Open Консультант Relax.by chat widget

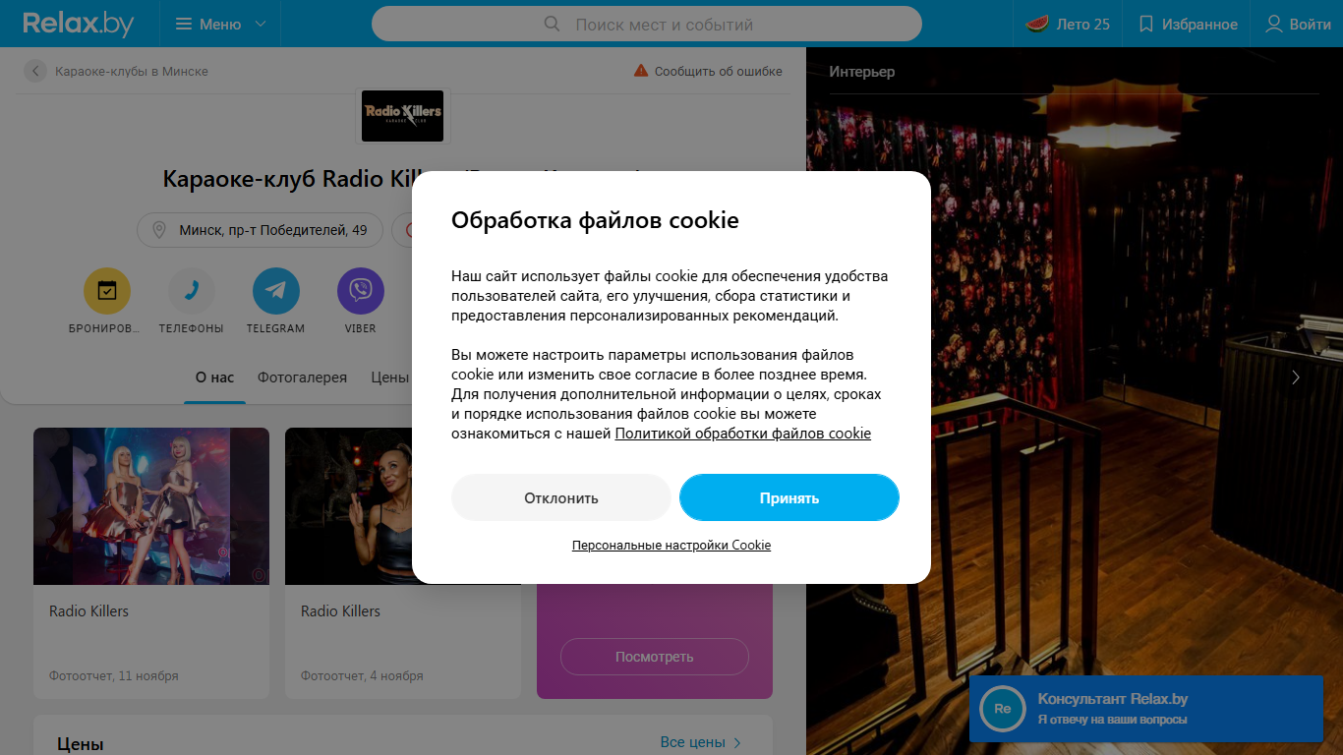click(x=1146, y=709)
